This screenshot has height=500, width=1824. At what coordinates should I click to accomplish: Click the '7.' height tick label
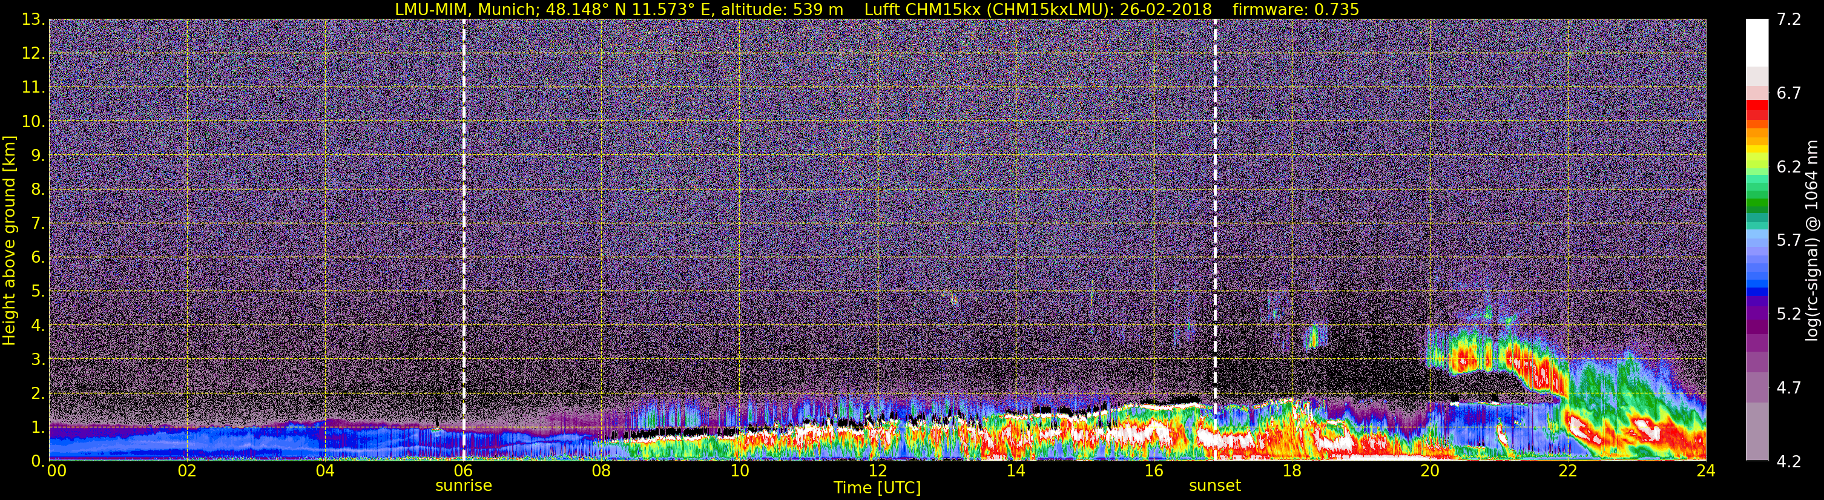pyautogui.click(x=37, y=223)
